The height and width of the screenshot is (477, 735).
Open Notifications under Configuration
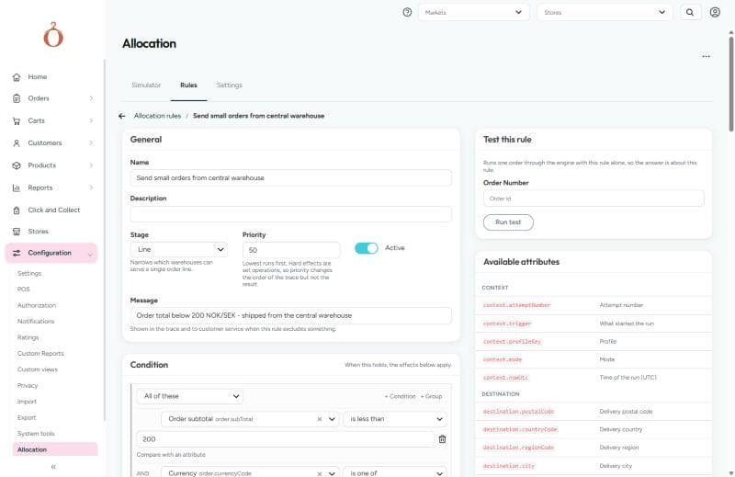(x=36, y=322)
